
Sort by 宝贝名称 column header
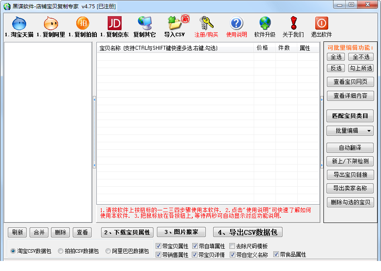[175, 48]
